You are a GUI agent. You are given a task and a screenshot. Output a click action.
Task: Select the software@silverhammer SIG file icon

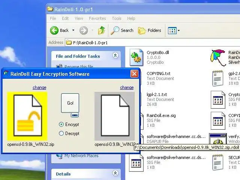[x=136, y=163]
